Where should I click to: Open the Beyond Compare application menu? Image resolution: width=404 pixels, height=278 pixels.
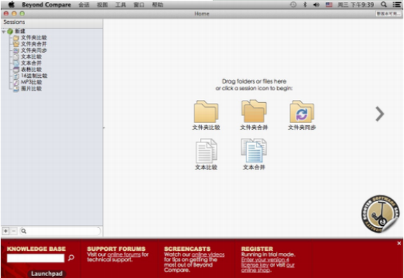pyautogui.click(x=47, y=5)
